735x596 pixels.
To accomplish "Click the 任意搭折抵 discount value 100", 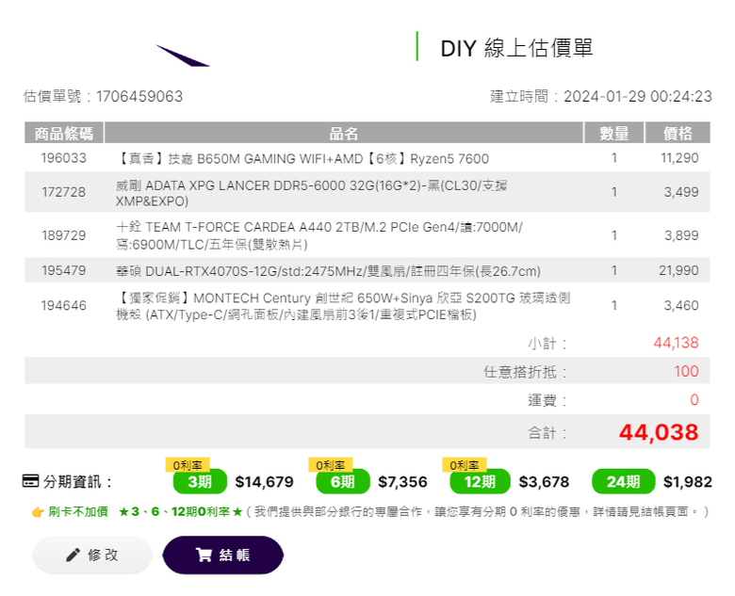I will [686, 372].
